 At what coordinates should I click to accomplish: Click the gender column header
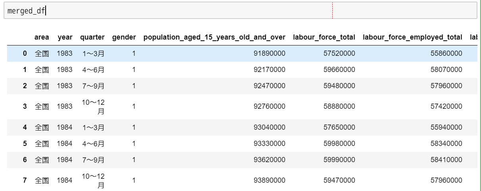tap(124, 37)
